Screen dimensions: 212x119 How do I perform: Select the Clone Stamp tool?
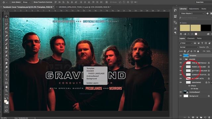pyautogui.click(x=6, y=48)
